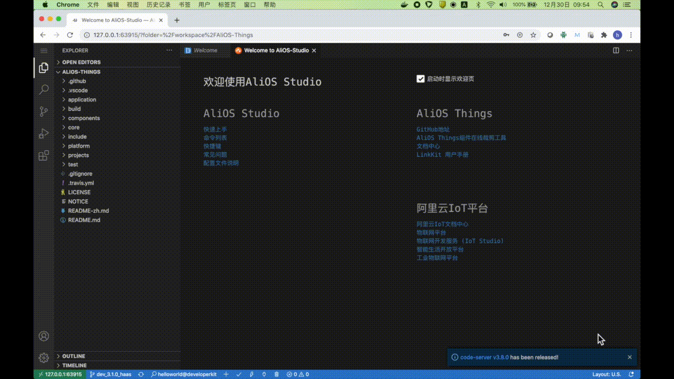Expand the core folder
This screenshot has height=379, width=674.
117,127
